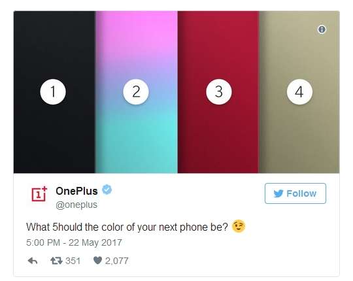Click the tweet text about phone color
Viewport: 353px width, 281px height.
click(x=127, y=227)
